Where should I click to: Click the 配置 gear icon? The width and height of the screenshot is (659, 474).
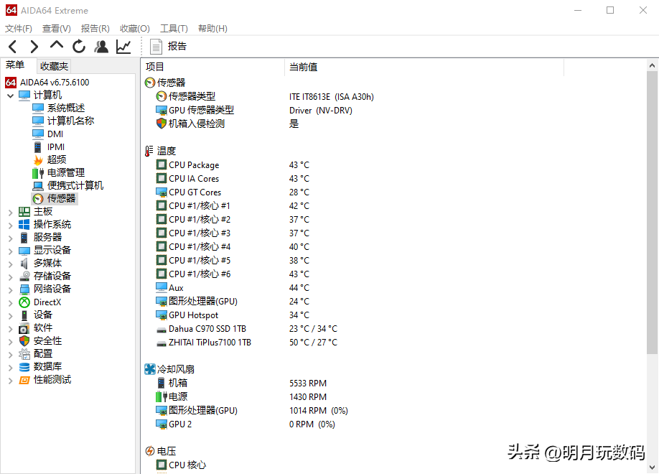(x=24, y=354)
